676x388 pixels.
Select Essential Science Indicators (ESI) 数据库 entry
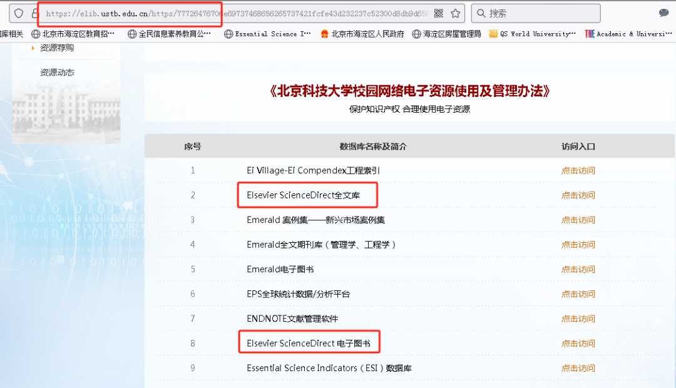[329, 368]
